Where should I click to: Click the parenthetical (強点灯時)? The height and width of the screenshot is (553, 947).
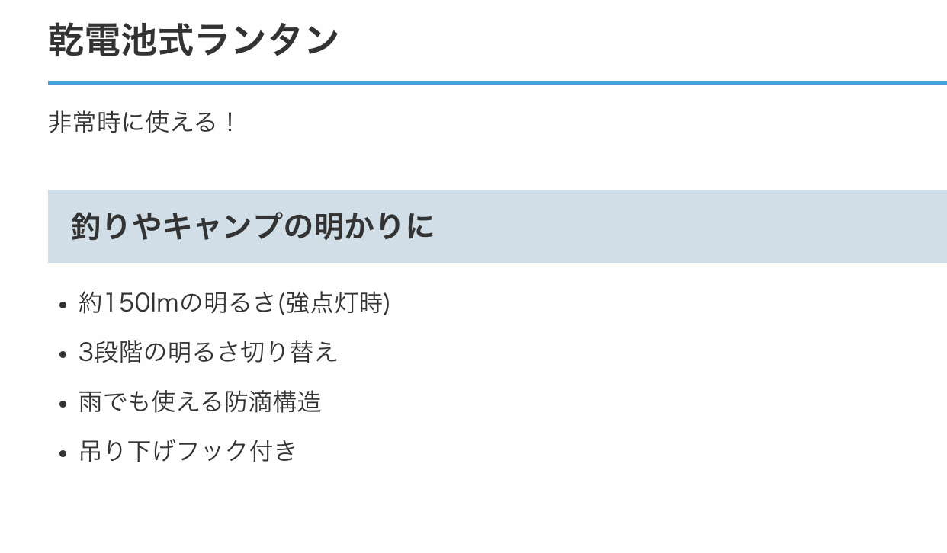point(334,303)
